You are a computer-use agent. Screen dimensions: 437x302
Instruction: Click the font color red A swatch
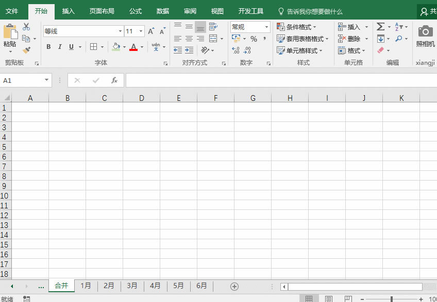133,47
